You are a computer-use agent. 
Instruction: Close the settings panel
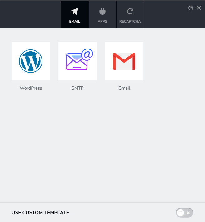point(199,8)
